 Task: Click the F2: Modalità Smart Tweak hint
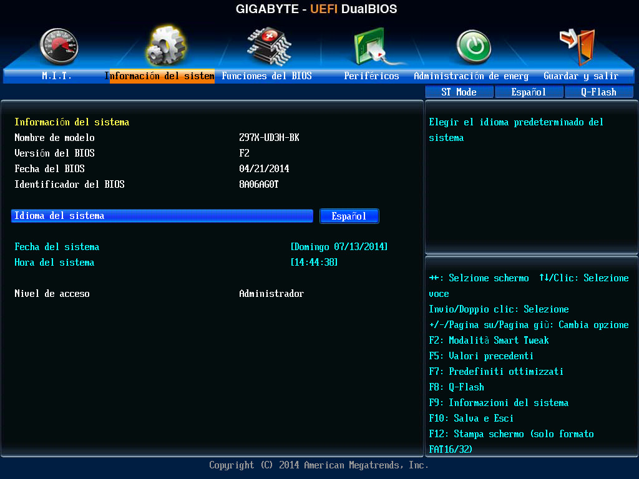(489, 341)
